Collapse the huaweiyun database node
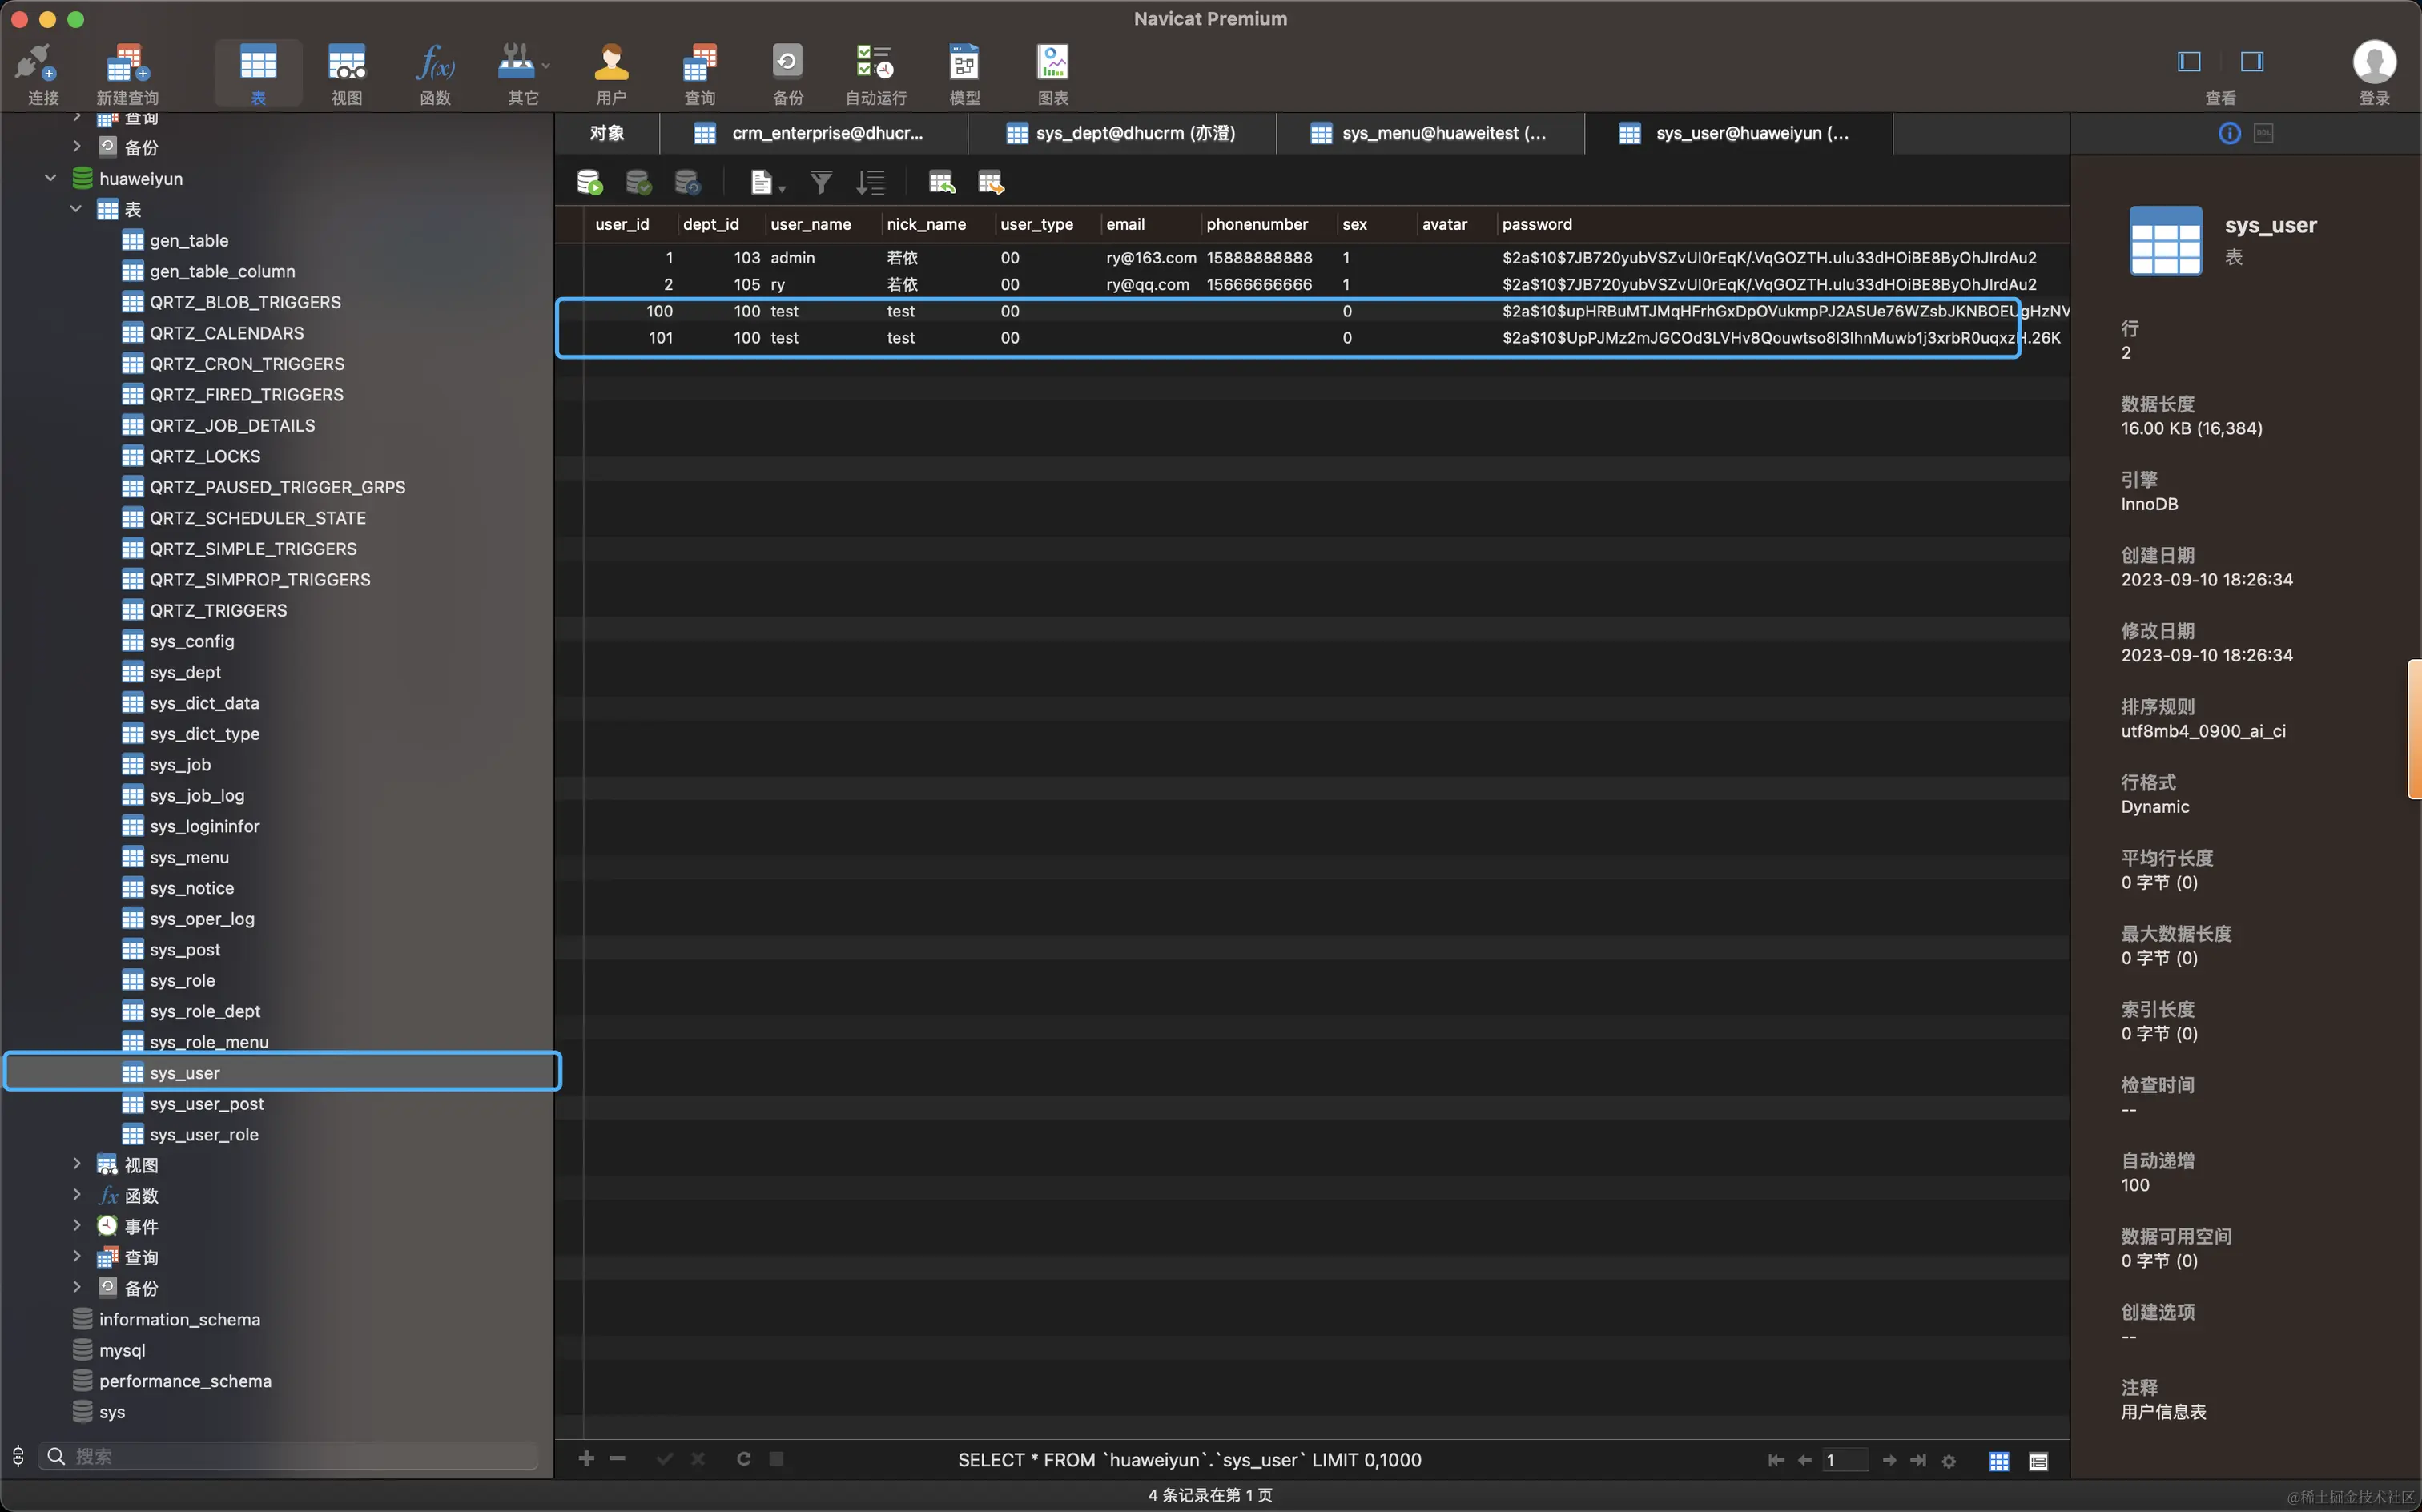The height and width of the screenshot is (1512, 2422). click(51, 178)
